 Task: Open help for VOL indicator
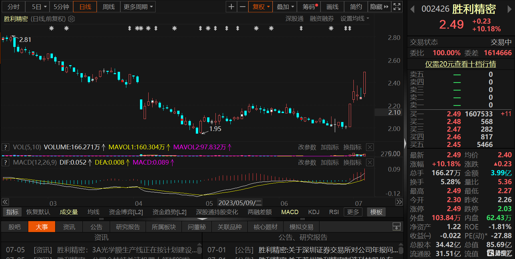5,147
